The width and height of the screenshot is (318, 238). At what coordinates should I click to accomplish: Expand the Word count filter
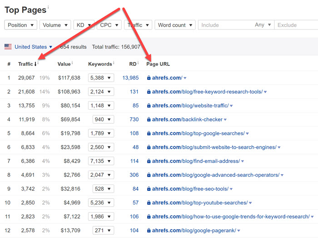[x=175, y=25]
